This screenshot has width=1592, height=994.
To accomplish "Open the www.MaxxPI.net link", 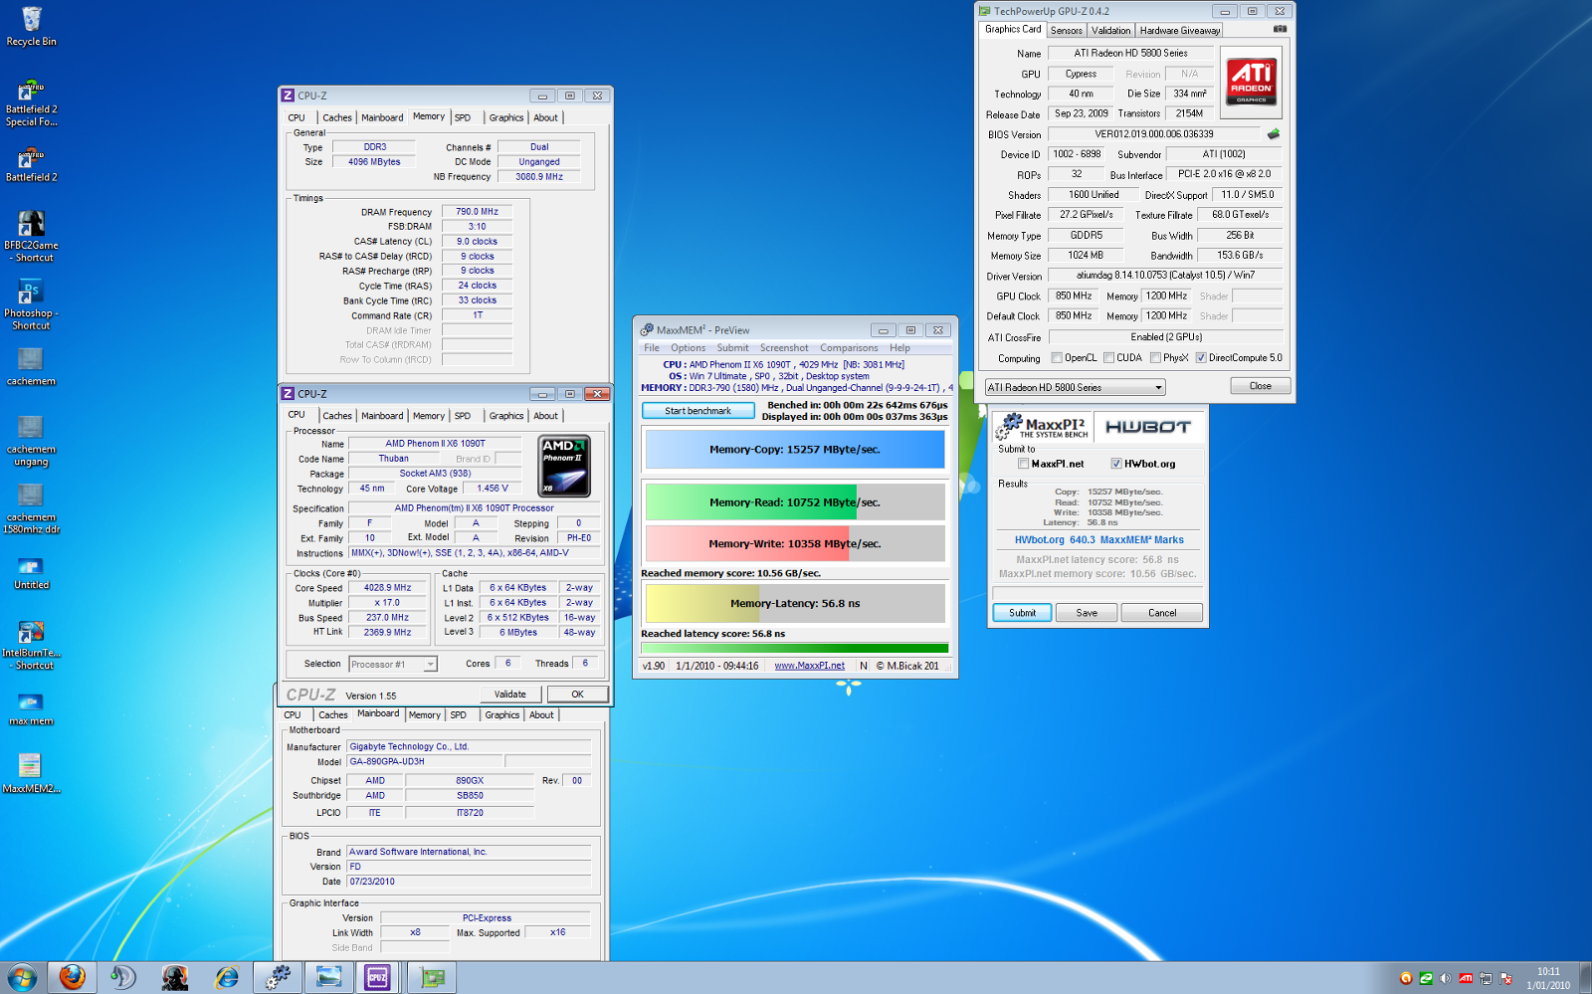I will click(810, 666).
